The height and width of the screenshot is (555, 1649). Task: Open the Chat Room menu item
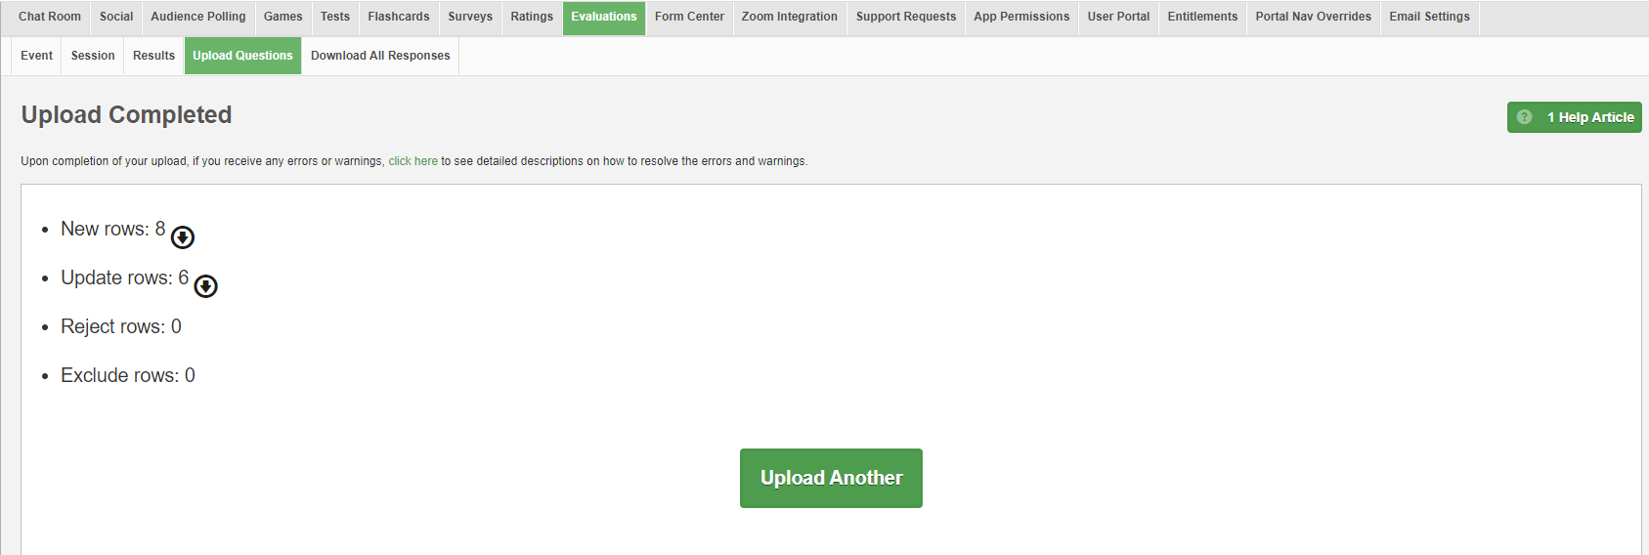click(50, 17)
